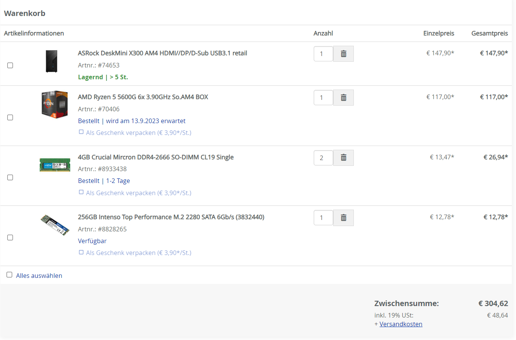Viewport: 516px width, 340px height.
Task: Click the Crucial RAM product image
Action: [55, 165]
